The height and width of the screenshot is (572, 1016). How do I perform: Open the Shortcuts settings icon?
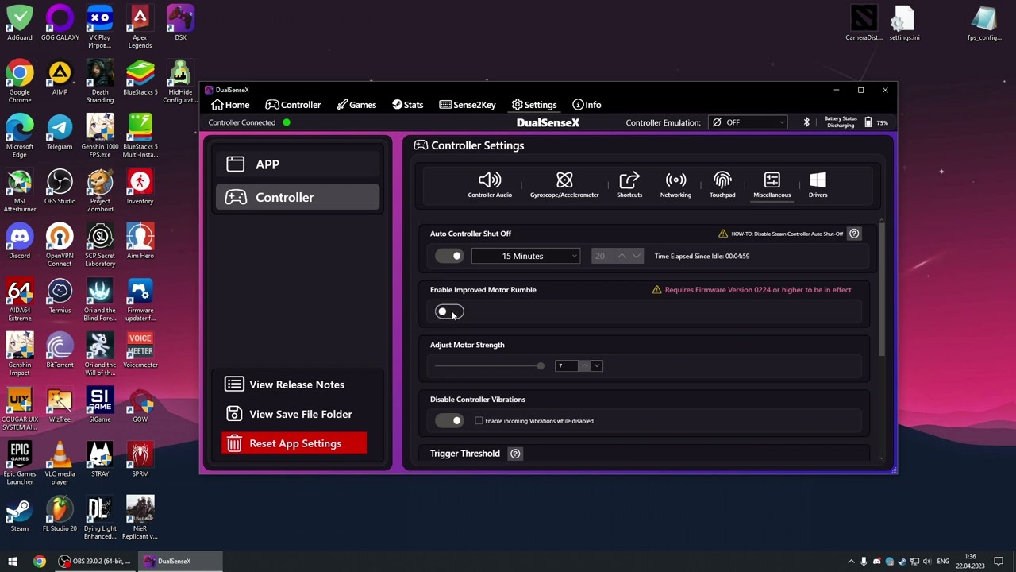[629, 184]
